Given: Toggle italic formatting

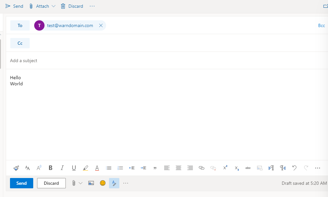Looking at the screenshot, I should click(62, 168).
